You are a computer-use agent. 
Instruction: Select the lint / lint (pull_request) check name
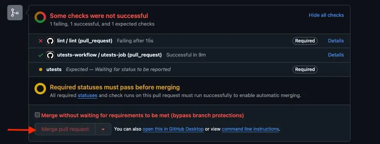coord(85,41)
